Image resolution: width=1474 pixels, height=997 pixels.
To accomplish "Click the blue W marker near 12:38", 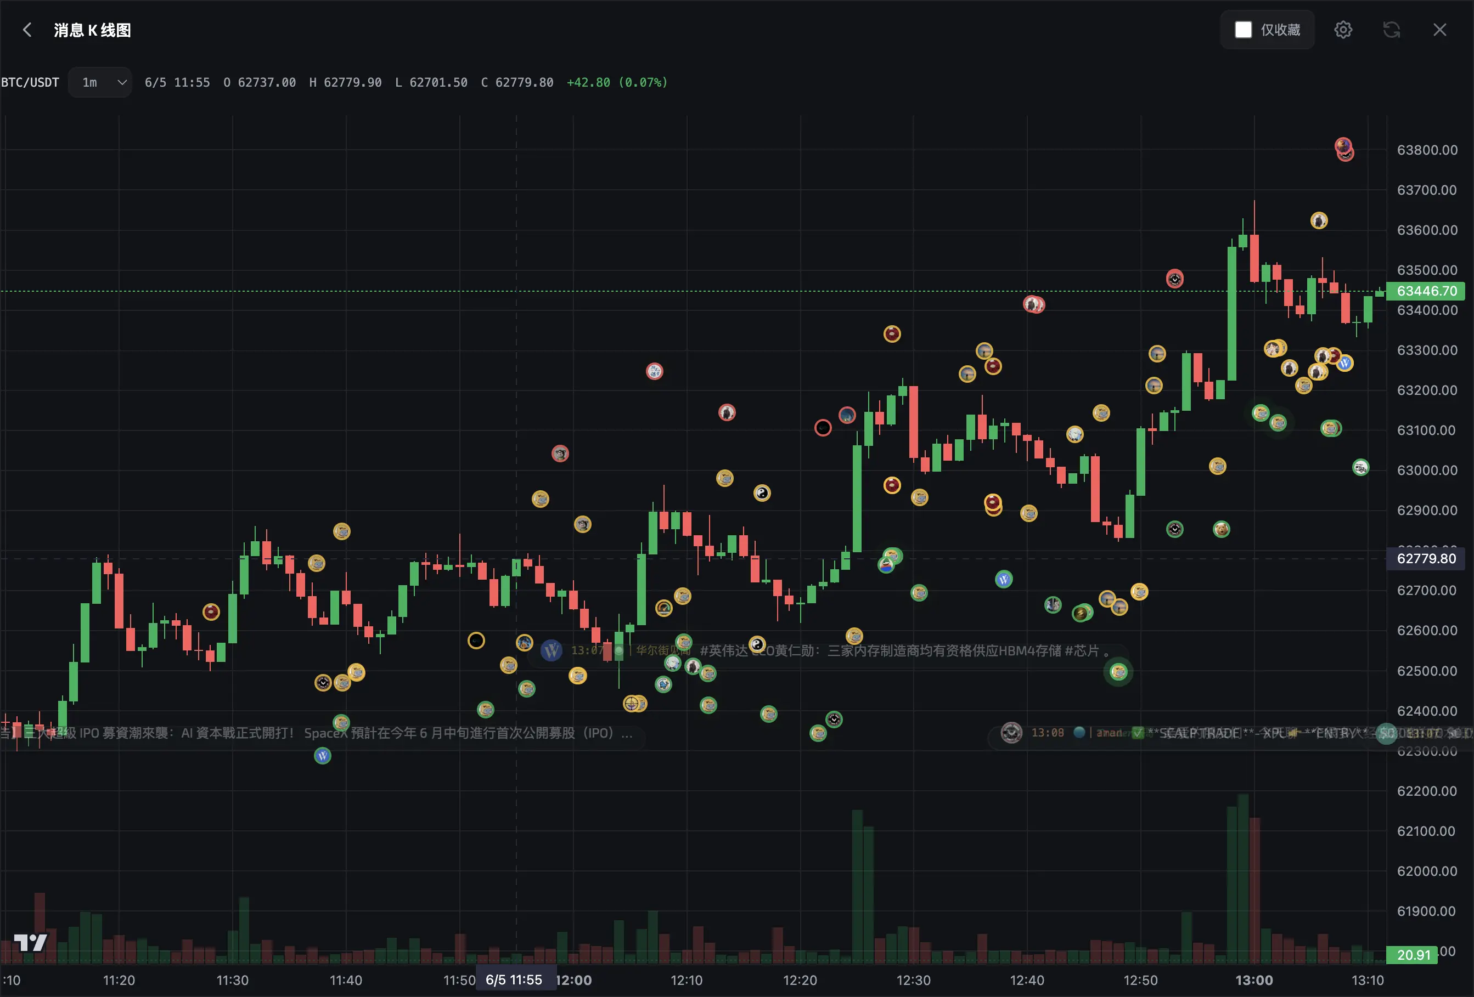I will click(1003, 579).
